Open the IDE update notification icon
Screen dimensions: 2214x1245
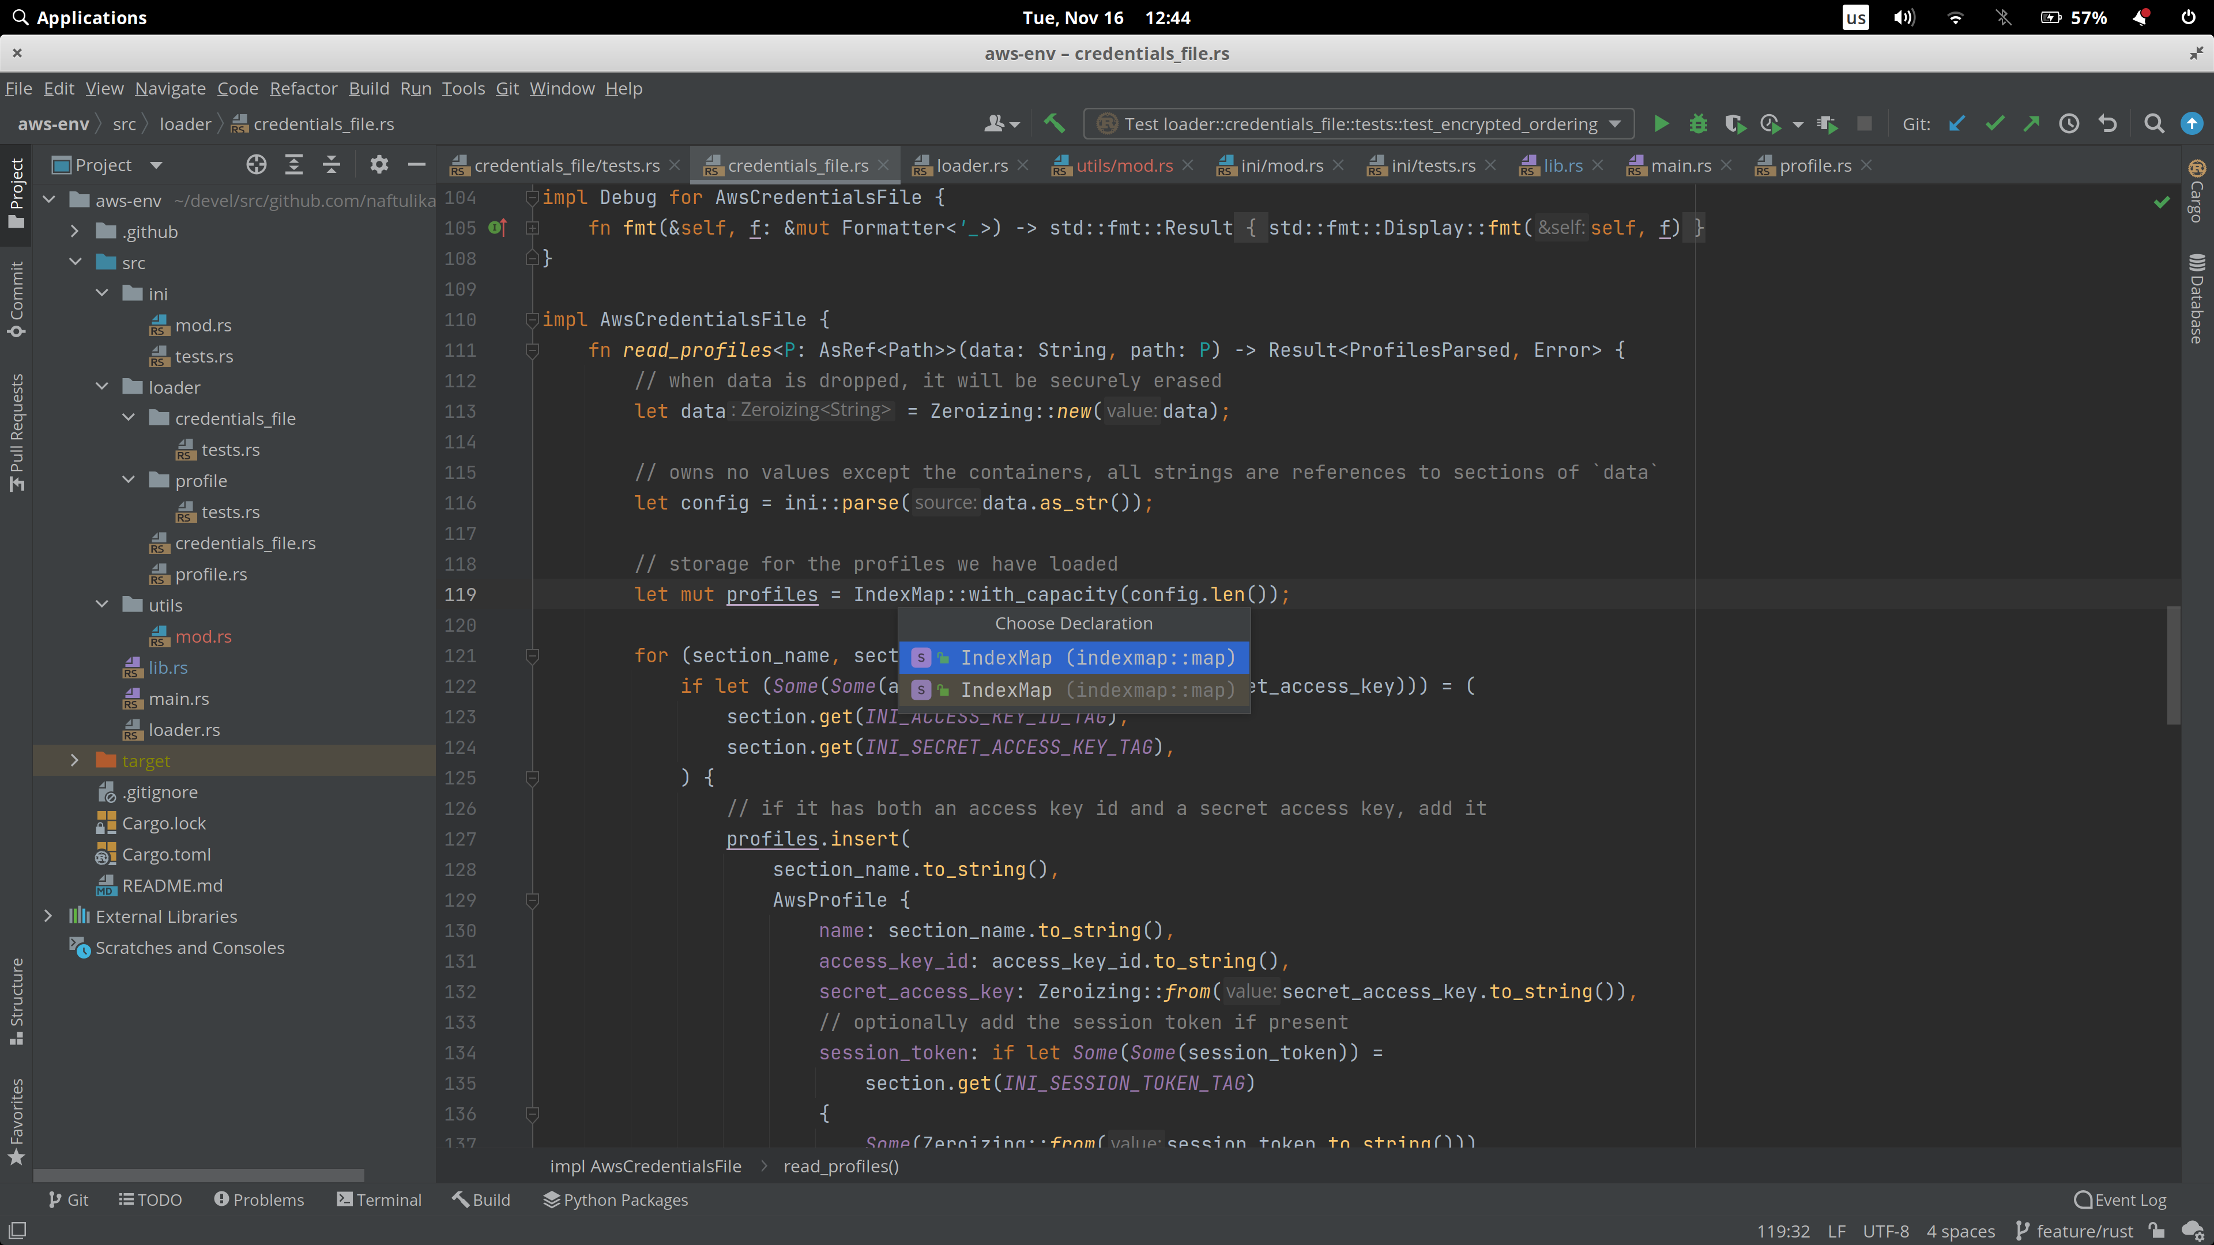point(2192,124)
